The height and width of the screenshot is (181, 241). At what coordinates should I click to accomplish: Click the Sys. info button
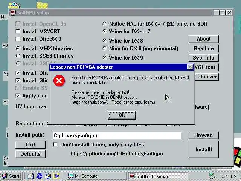click(203, 58)
